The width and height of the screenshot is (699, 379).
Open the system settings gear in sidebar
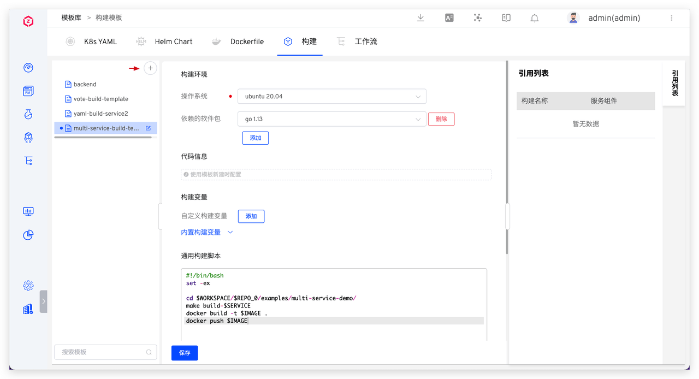coord(28,286)
